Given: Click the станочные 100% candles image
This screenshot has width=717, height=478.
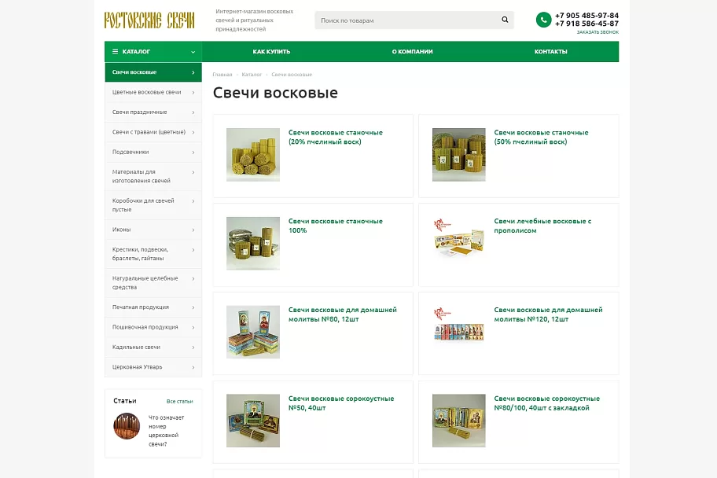Looking at the screenshot, I should [253, 244].
